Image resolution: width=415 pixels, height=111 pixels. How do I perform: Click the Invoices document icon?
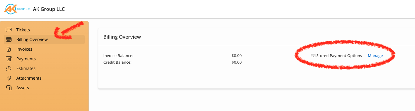point(9,49)
